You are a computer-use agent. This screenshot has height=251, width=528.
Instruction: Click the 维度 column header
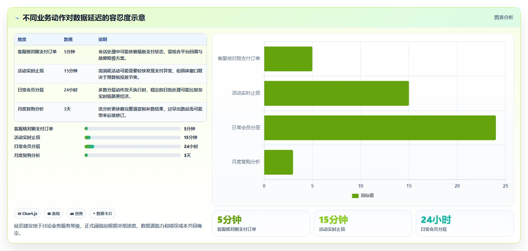point(22,40)
